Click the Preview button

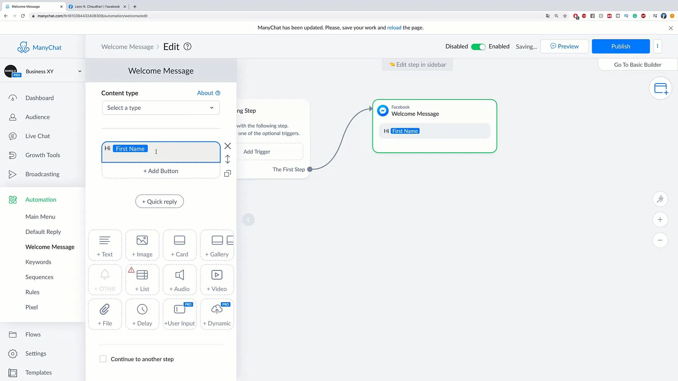[x=565, y=46]
